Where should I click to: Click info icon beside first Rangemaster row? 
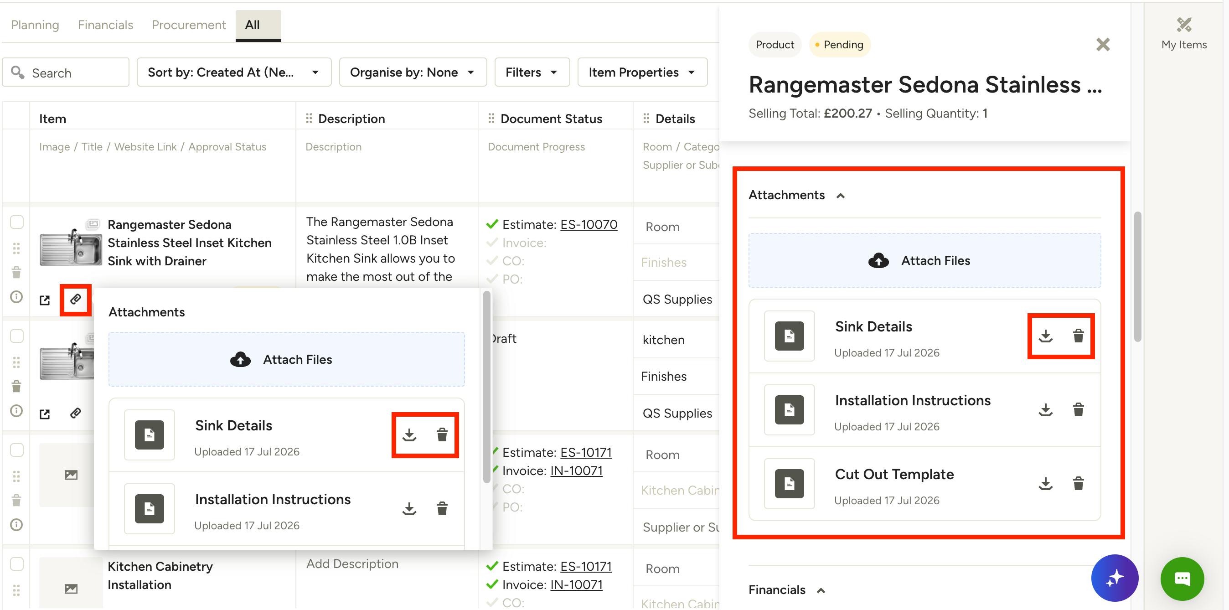coord(16,297)
